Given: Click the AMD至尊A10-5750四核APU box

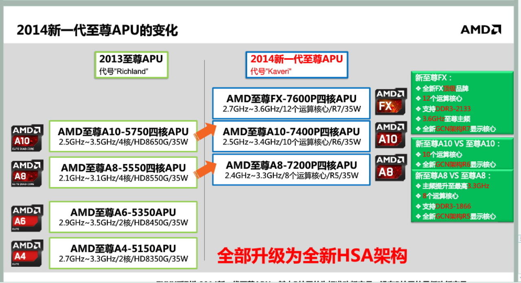Looking at the screenshot, I should click(123, 136).
